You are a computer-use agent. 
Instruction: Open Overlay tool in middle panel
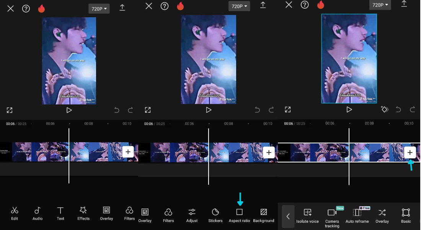point(145,215)
